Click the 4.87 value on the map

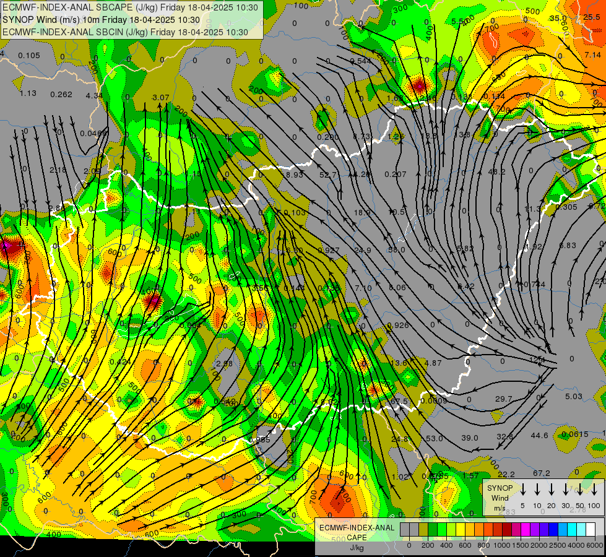(433, 363)
